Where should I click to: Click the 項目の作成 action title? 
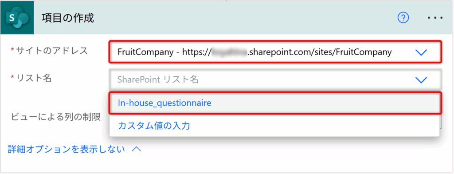click(x=68, y=18)
